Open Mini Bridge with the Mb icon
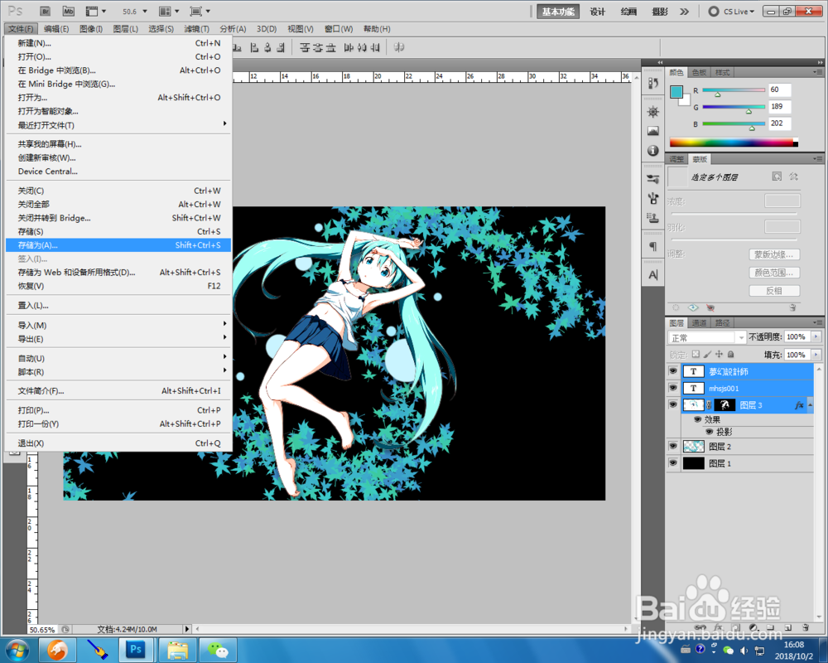 pos(69,11)
